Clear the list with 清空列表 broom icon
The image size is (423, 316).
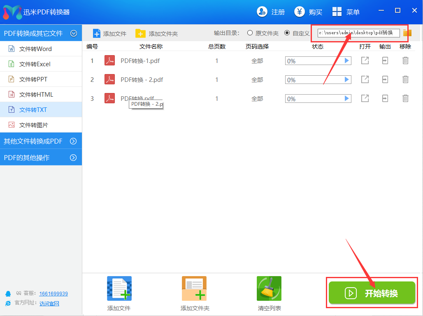tap(269, 288)
